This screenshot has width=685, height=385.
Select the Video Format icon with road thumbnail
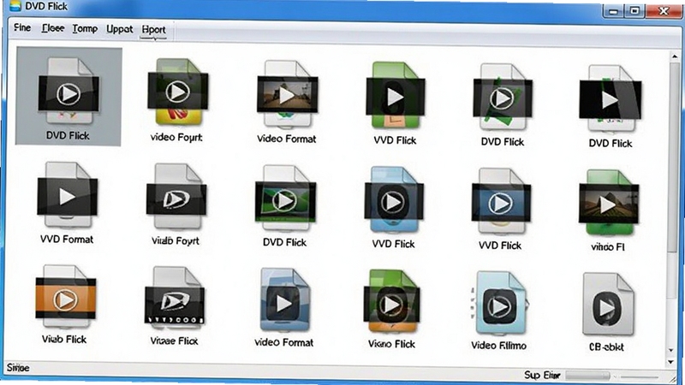coord(287,93)
